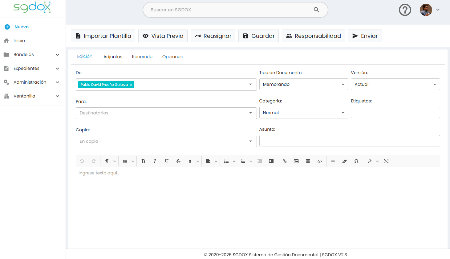Image resolution: width=450 pixels, height=259 pixels.
Task: Click the undo icon in editor toolbar
Action: point(82,161)
